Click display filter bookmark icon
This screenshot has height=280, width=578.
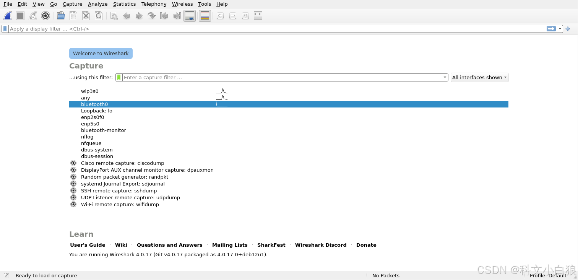tap(5, 29)
